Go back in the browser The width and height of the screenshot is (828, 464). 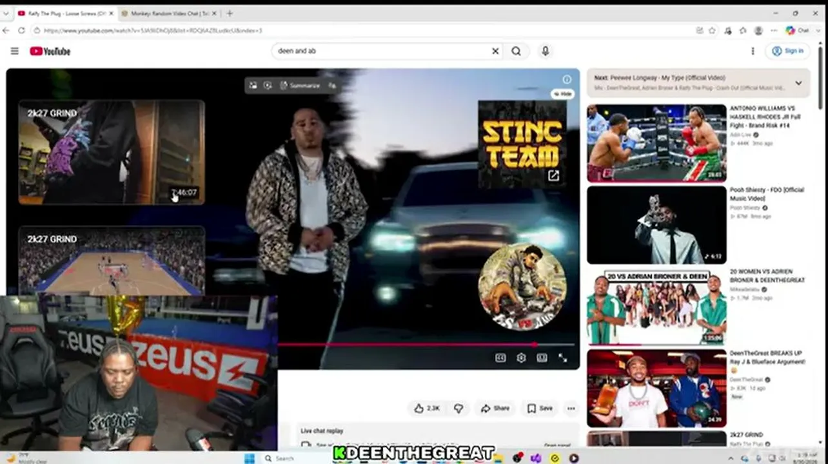pyautogui.click(x=6, y=30)
